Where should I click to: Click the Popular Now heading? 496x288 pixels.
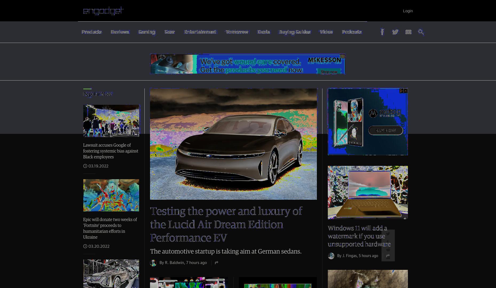click(97, 94)
